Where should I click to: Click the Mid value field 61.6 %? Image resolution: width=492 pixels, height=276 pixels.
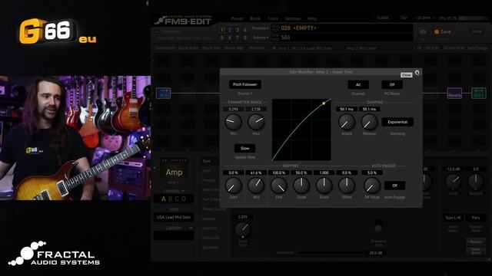click(256, 172)
